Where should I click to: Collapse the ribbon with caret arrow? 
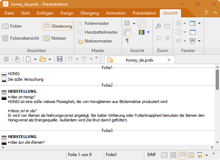pyautogui.click(x=215, y=13)
